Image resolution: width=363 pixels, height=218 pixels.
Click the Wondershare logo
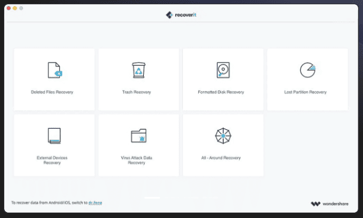(329, 204)
